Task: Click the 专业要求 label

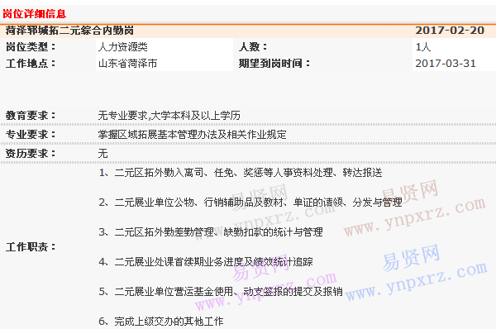Action: coord(31,135)
